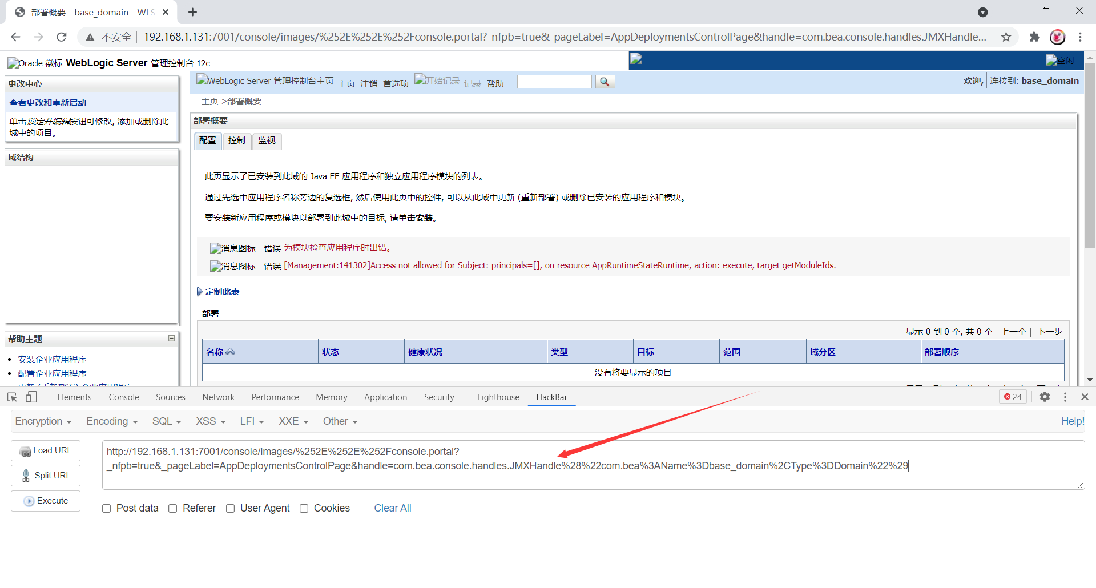Close the base_domain browser tab

166,12
